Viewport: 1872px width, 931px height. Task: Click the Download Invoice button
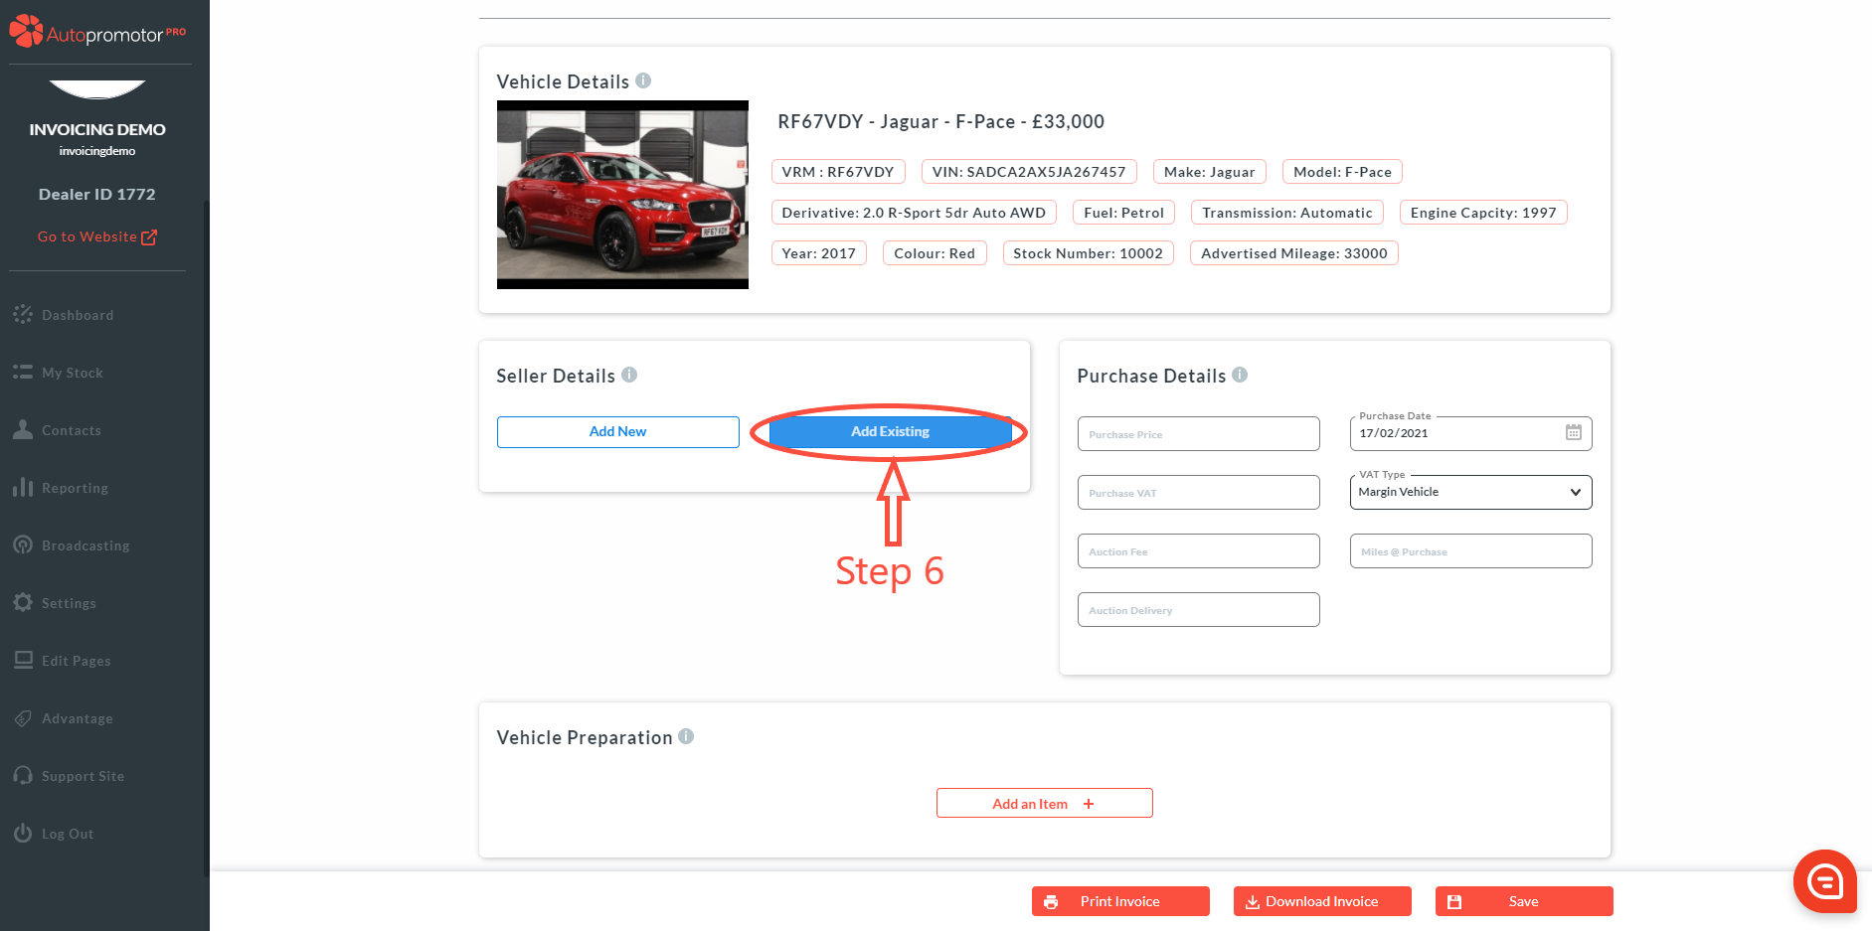(1321, 901)
